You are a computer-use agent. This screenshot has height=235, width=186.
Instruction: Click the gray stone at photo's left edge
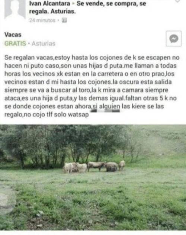[x=7, y=200]
